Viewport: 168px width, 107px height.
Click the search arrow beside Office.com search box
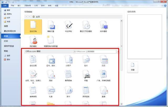[x=118, y=52]
